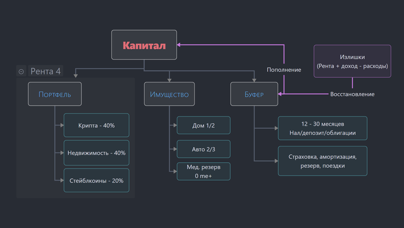Select the Буфер node

(254, 94)
